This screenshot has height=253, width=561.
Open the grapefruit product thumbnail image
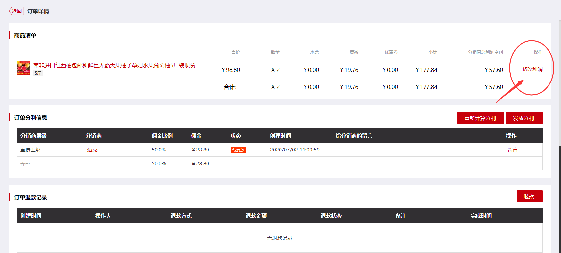pos(23,68)
